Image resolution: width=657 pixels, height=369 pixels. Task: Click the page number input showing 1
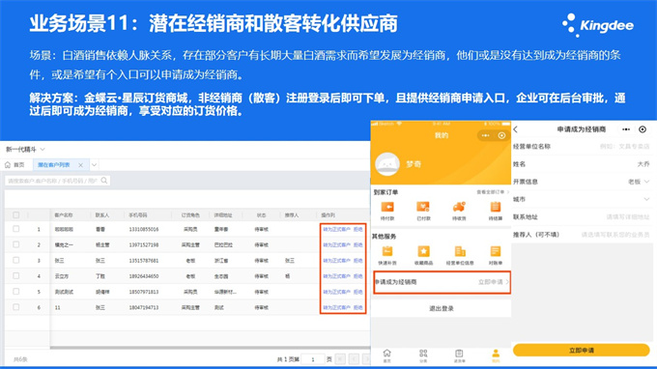[x=313, y=359]
